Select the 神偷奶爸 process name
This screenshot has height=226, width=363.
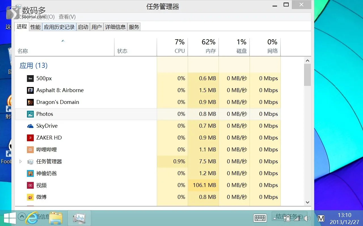pyautogui.click(x=47, y=173)
